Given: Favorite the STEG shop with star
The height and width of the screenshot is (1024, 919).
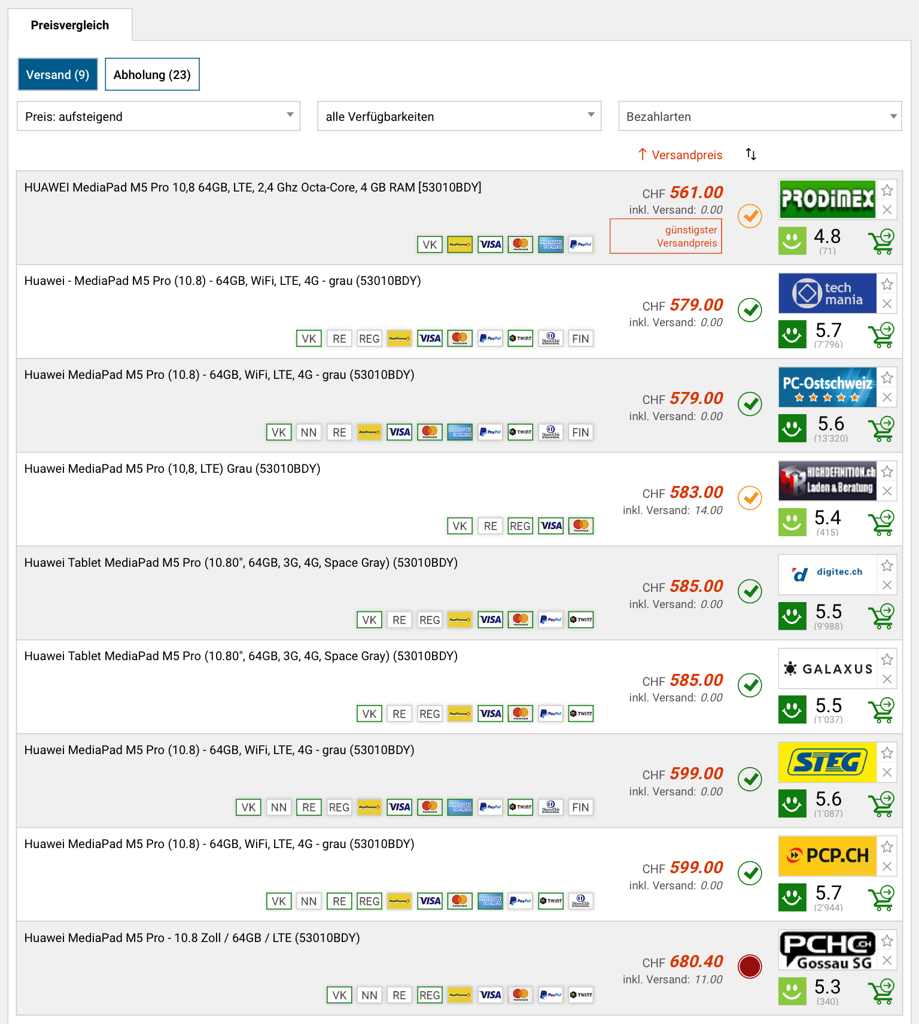Looking at the screenshot, I should coord(887,753).
